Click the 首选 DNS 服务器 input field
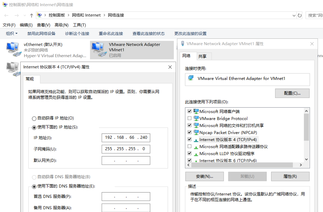The width and height of the screenshot is (323, 212). coord(126,197)
